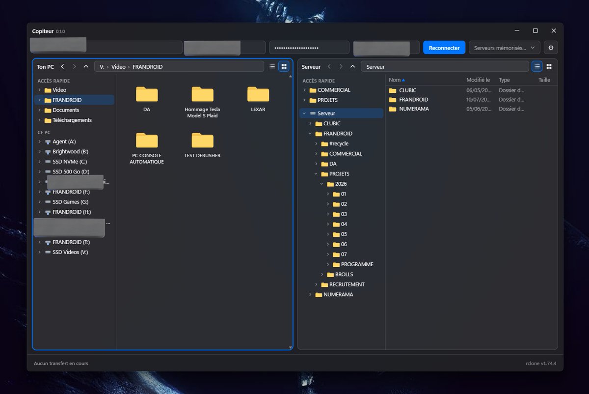Sort by Taille column header
589x394 pixels.
tap(544, 80)
